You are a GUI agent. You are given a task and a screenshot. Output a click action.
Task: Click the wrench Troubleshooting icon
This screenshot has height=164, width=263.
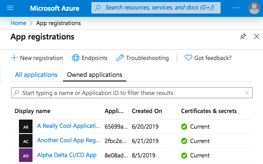pyautogui.click(x=120, y=58)
